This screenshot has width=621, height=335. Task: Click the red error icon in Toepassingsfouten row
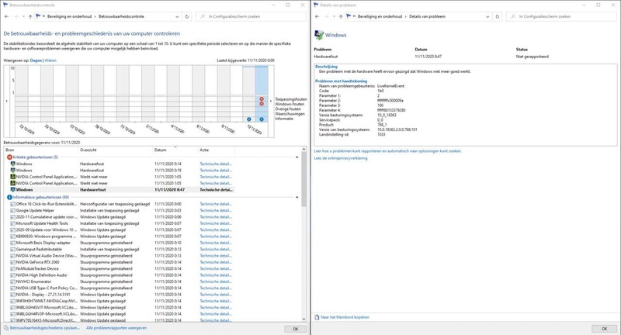[262, 99]
